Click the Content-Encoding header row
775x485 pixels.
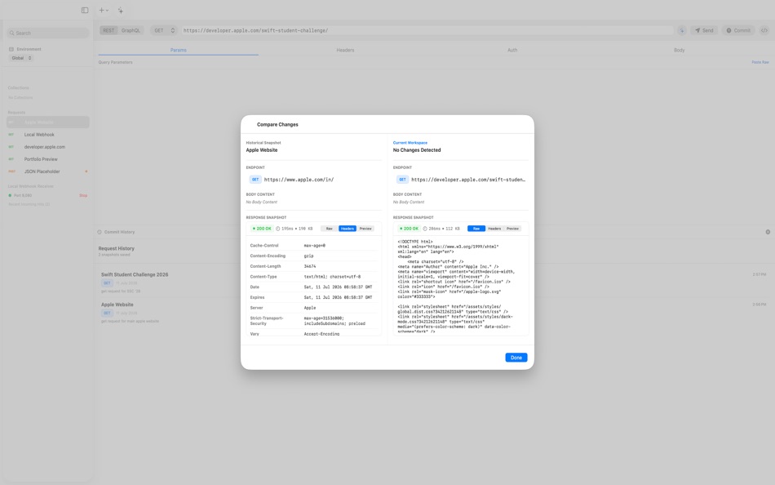[x=313, y=256]
